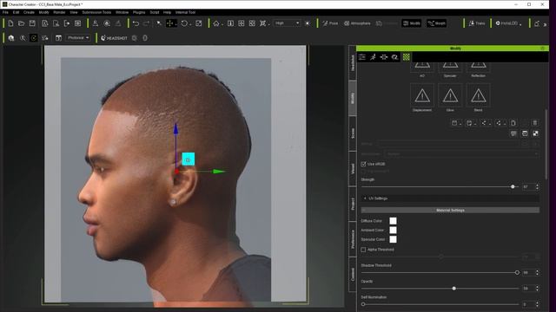Viewport: 556px width, 312px height.
Task: Switch to the Preference side tab
Action: coord(353,239)
